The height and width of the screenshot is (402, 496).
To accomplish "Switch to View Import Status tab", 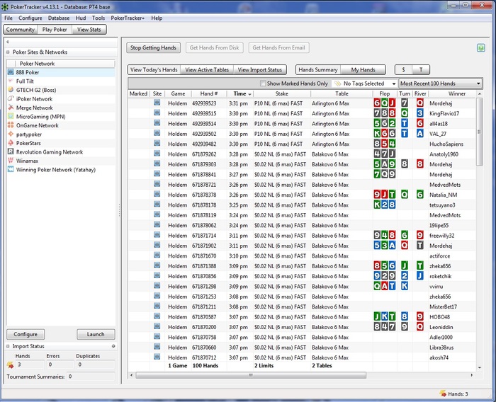I will 260,70.
